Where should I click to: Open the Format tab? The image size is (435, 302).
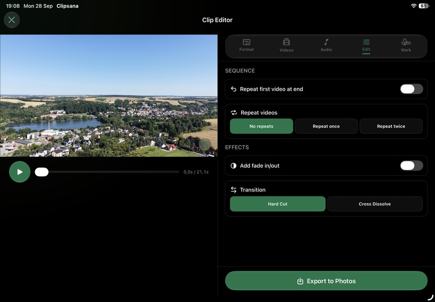246,45
